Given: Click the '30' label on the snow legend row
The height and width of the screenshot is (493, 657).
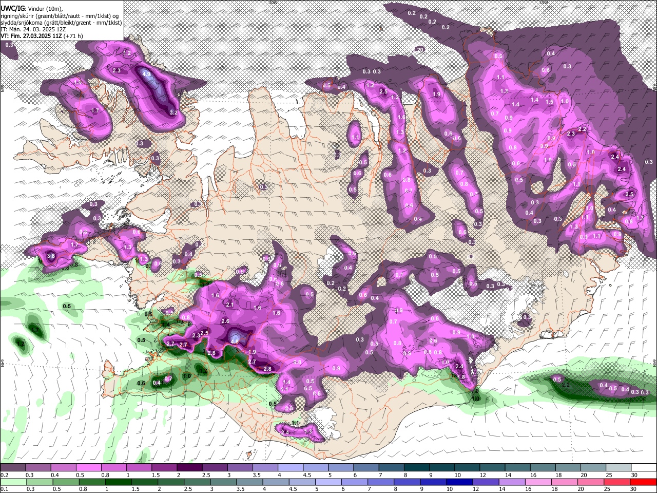Looking at the screenshot, I should click(634, 475).
